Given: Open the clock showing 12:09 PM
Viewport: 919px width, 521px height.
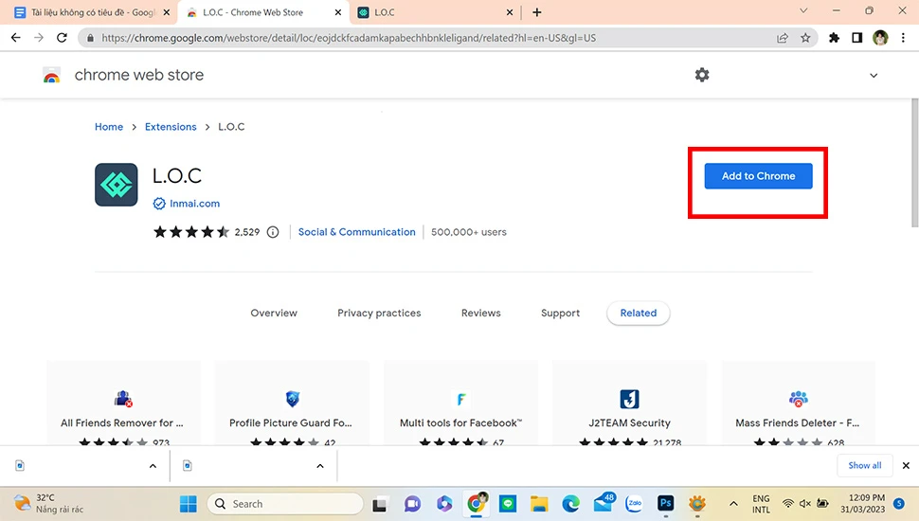Looking at the screenshot, I should pyautogui.click(x=862, y=503).
